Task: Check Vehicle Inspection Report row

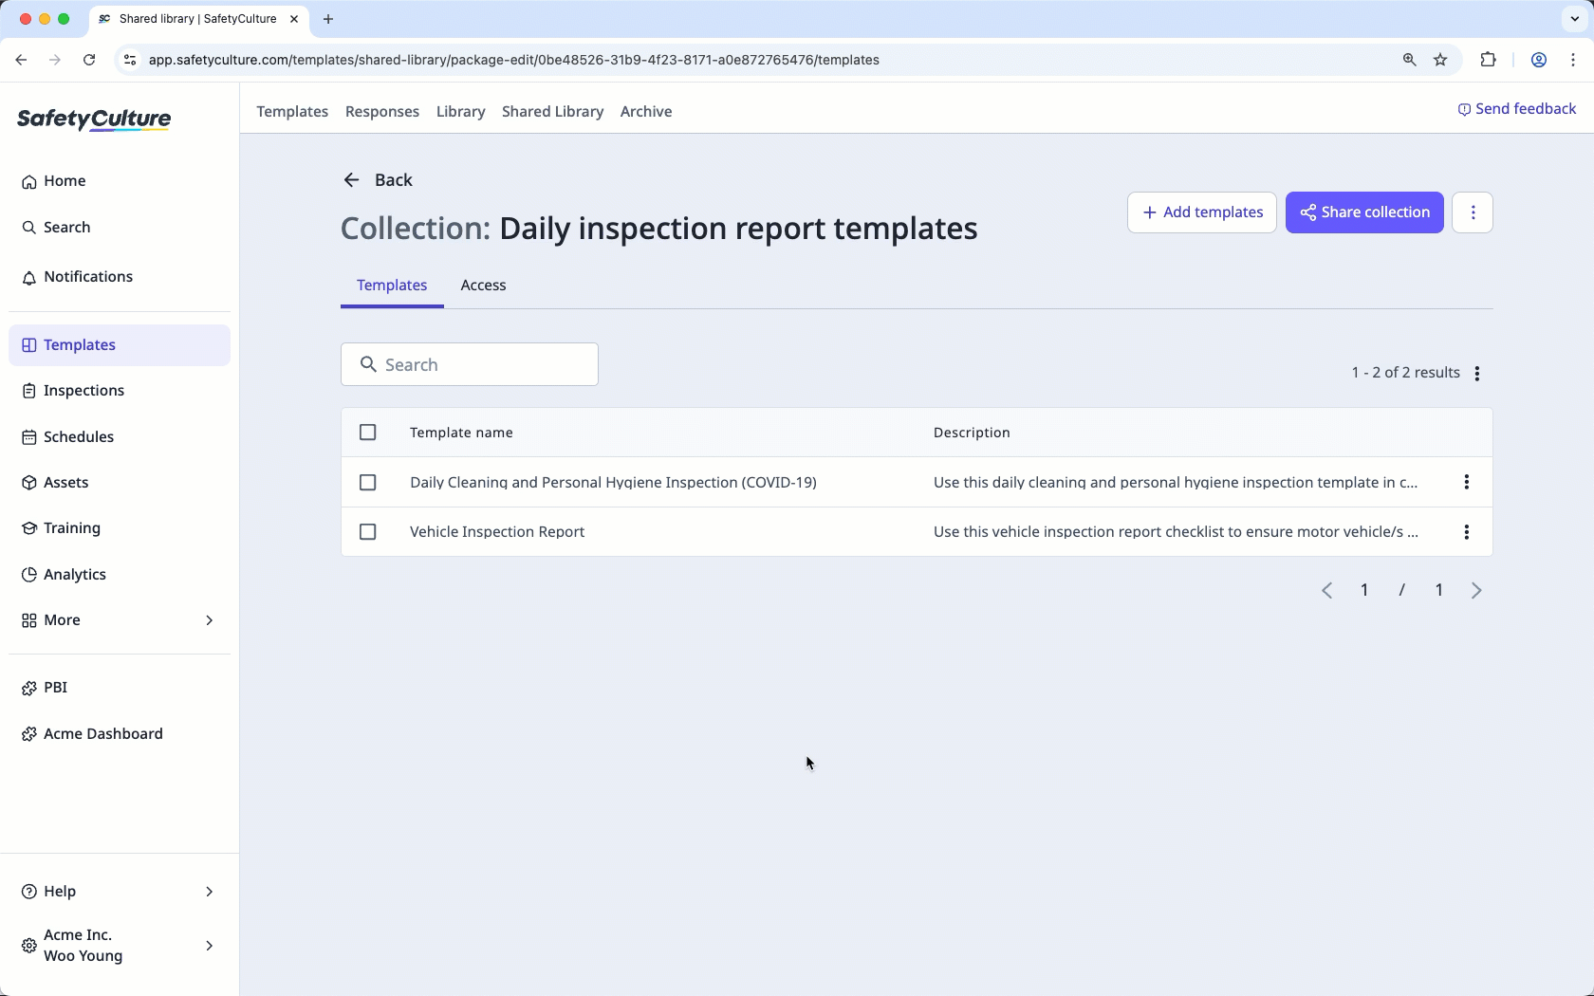Action: click(368, 532)
